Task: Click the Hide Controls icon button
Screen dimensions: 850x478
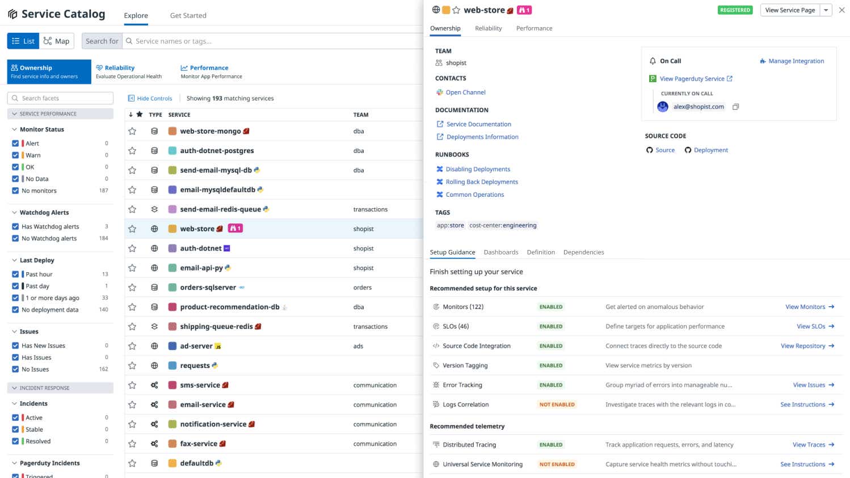Action: [x=132, y=98]
